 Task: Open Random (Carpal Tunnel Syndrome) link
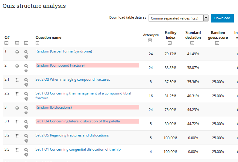64,51
